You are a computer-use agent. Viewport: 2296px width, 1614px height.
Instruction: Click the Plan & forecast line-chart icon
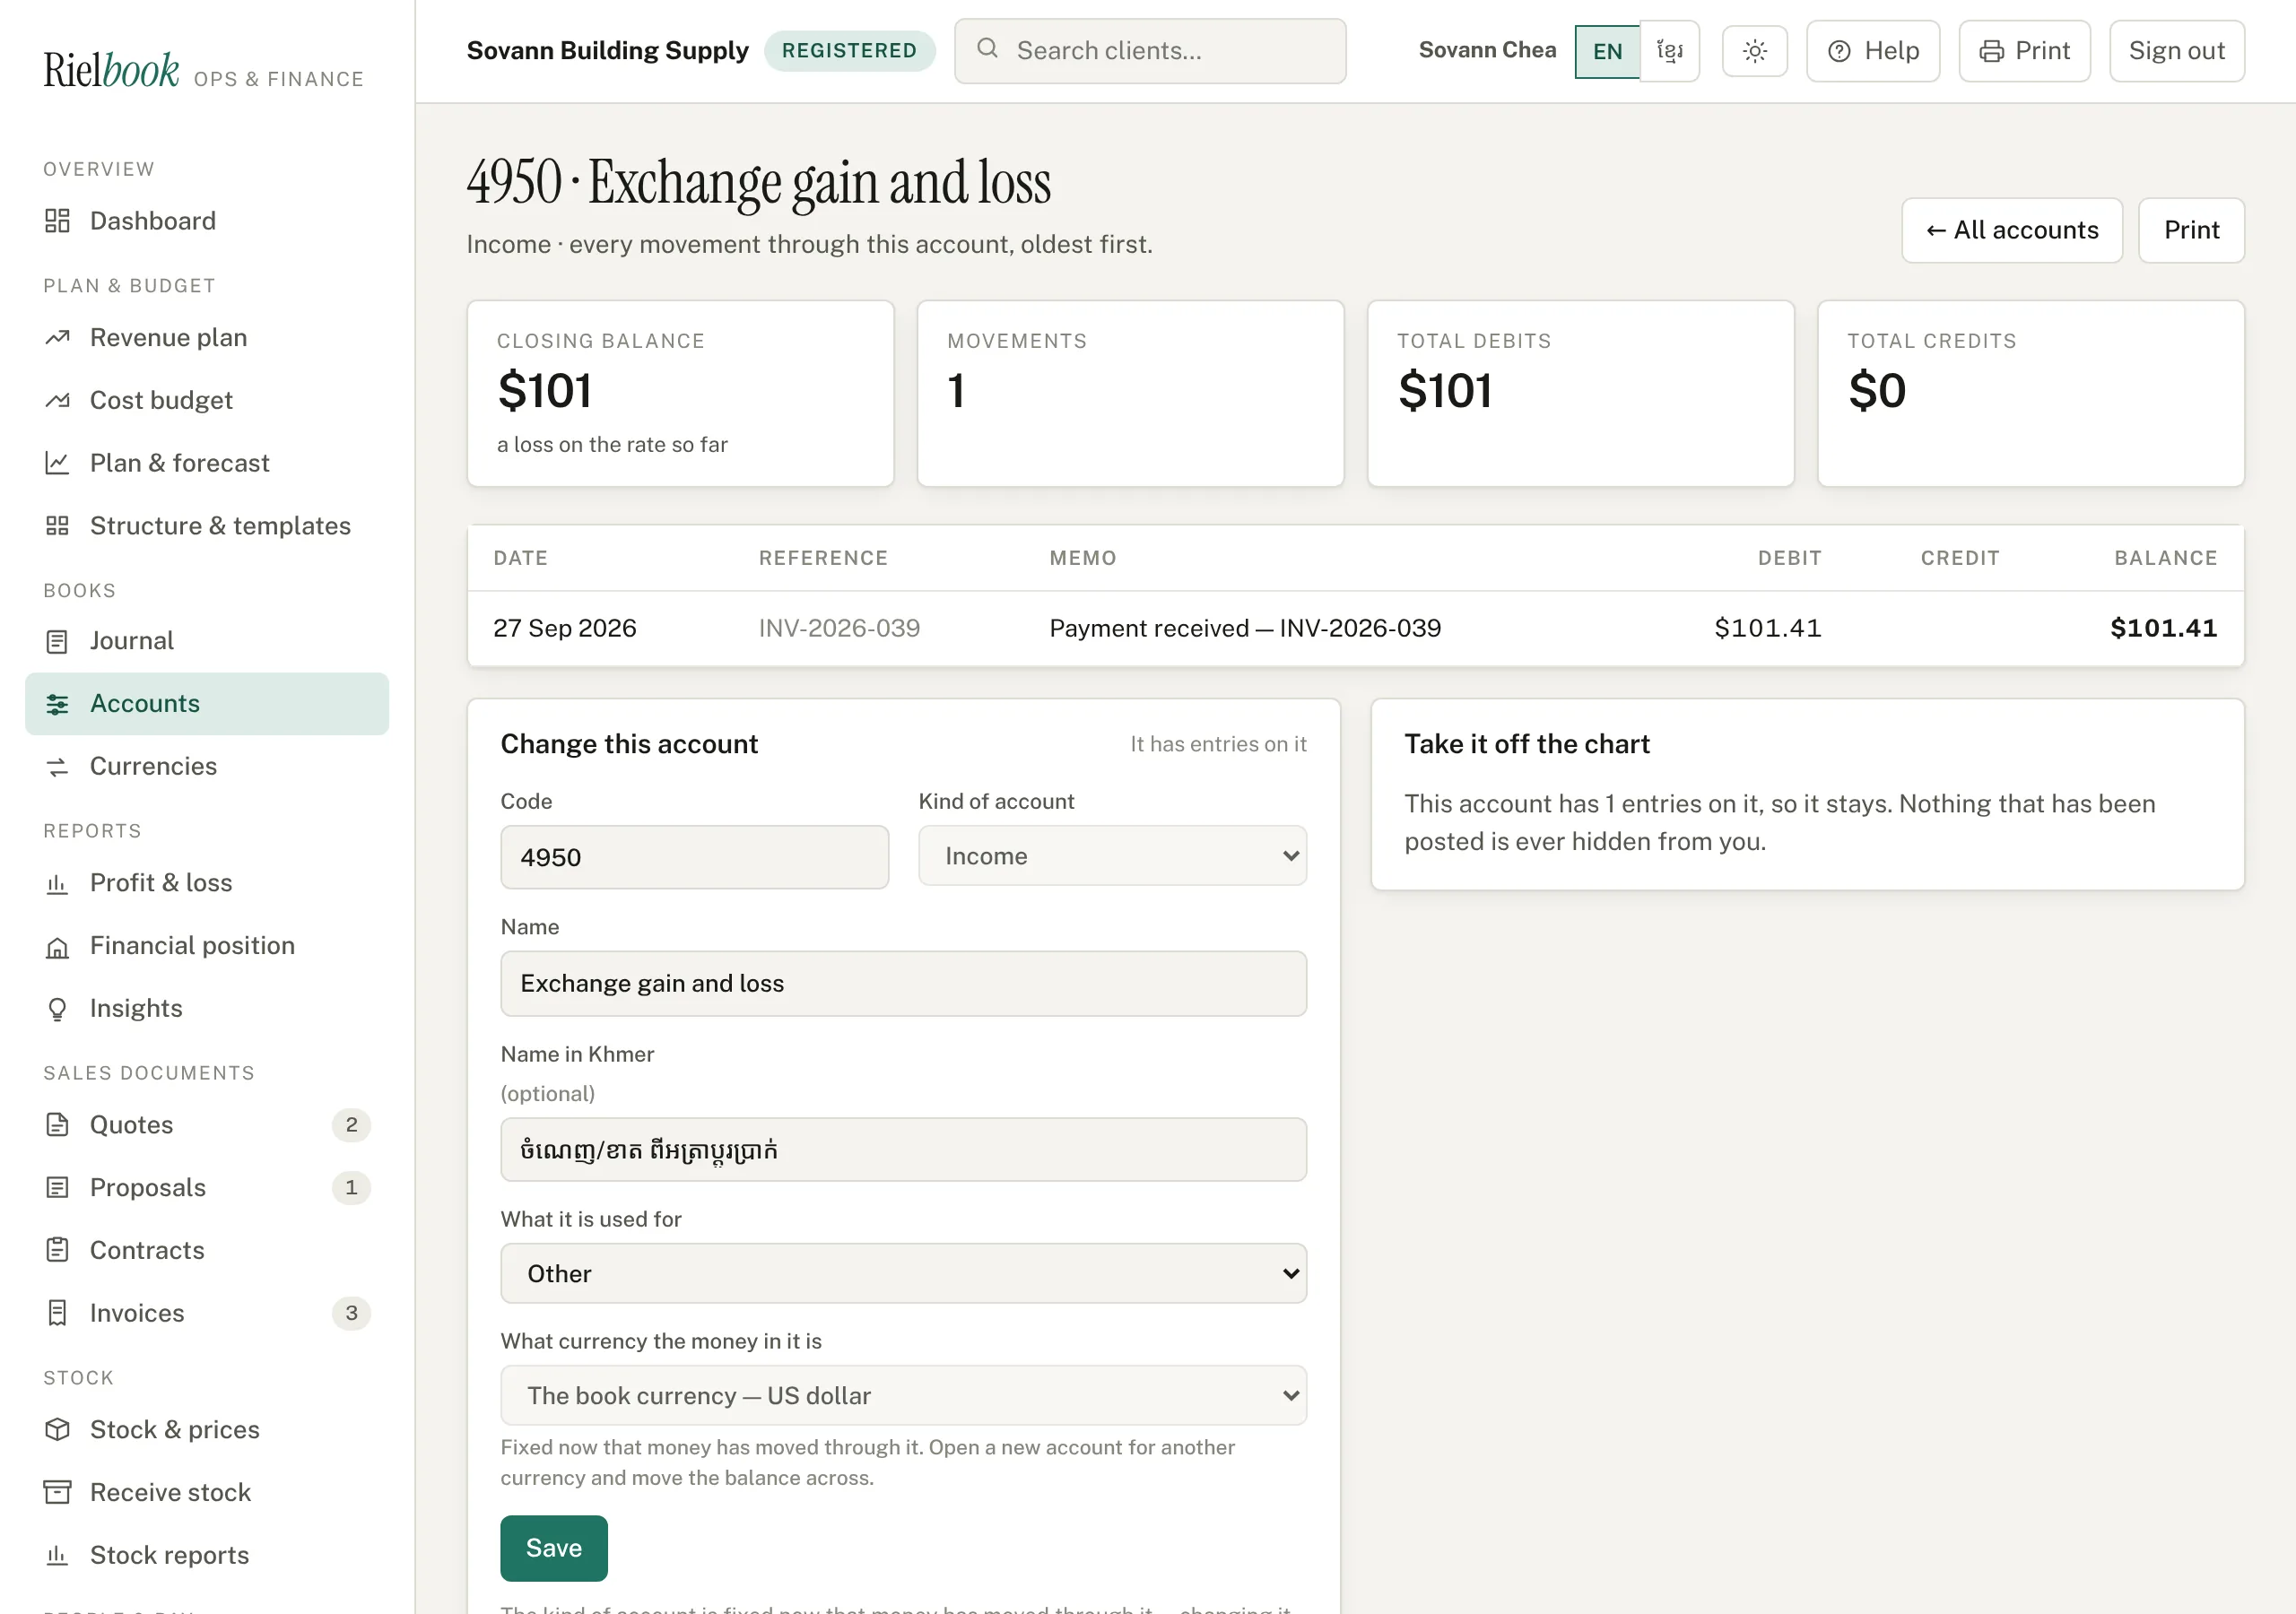pyautogui.click(x=57, y=463)
